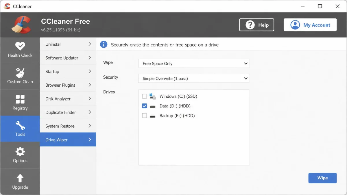Open the System Restore tool
Screen dimensions: 347x195
point(68,126)
